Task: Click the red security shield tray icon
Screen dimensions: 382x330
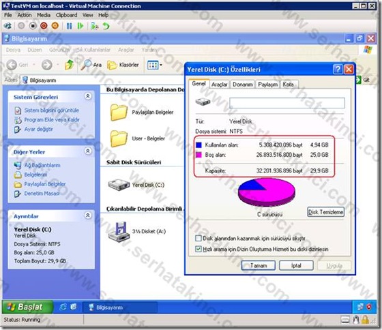Action: pyautogui.click(x=369, y=307)
